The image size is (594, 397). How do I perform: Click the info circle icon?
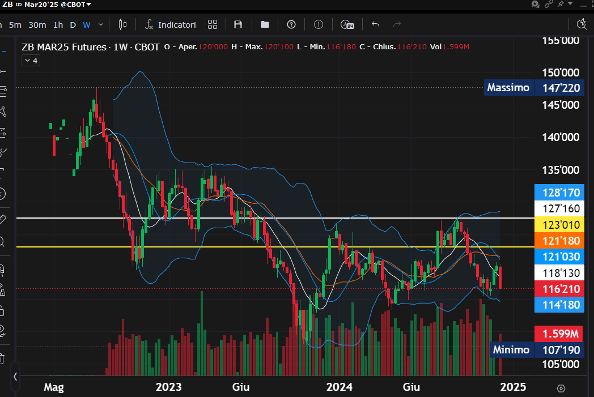tap(319, 24)
